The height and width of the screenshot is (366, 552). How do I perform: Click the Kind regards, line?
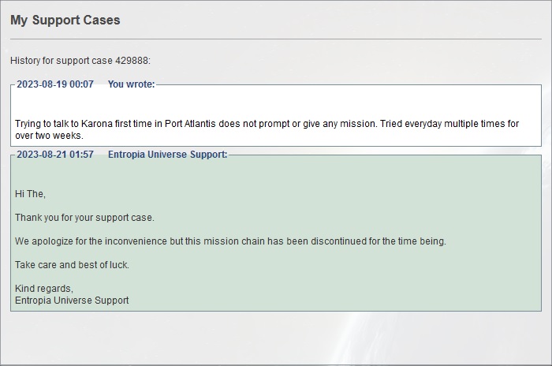(x=44, y=289)
